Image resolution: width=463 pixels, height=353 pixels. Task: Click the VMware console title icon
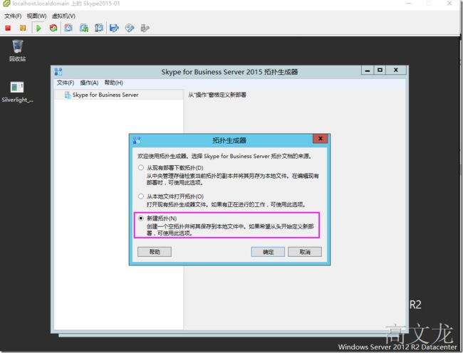(6, 4)
